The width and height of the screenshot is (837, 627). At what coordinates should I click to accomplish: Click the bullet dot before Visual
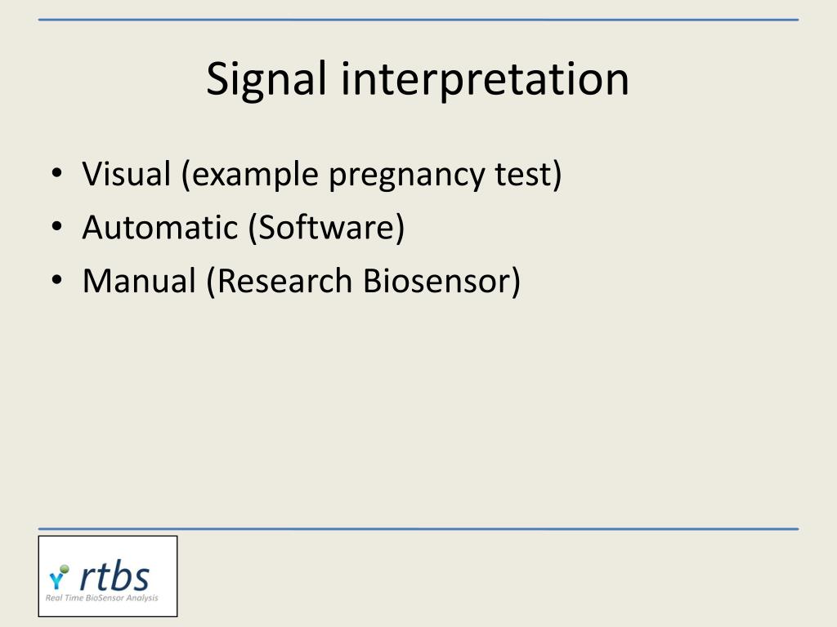pyautogui.click(x=57, y=173)
